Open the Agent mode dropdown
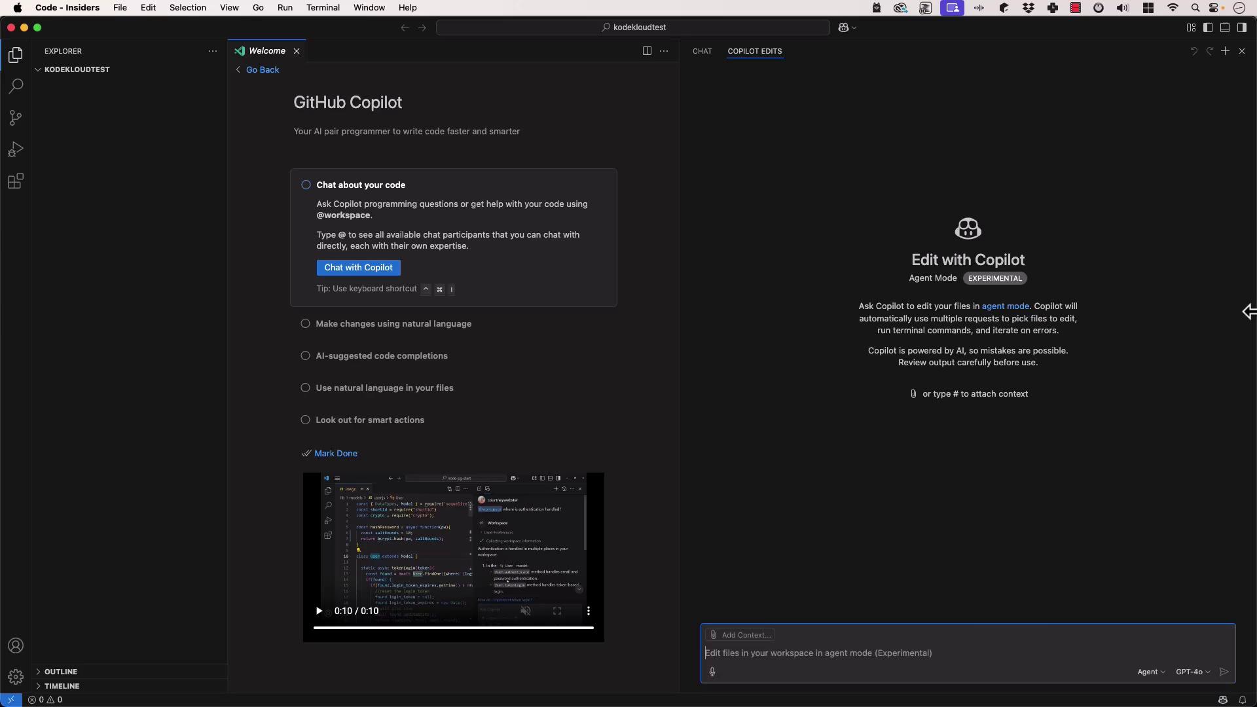Image resolution: width=1257 pixels, height=707 pixels. (1151, 672)
